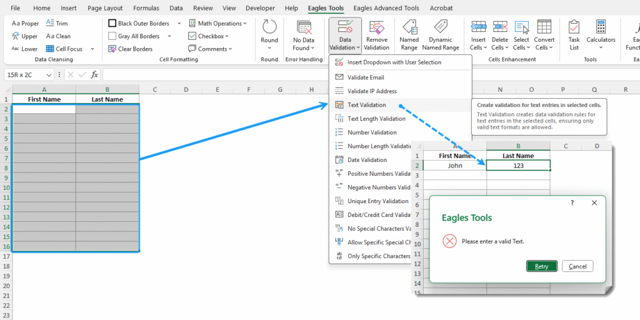Screen dimensions: 640x320
Task: Activate Cell Focus tool
Action: click(x=64, y=49)
